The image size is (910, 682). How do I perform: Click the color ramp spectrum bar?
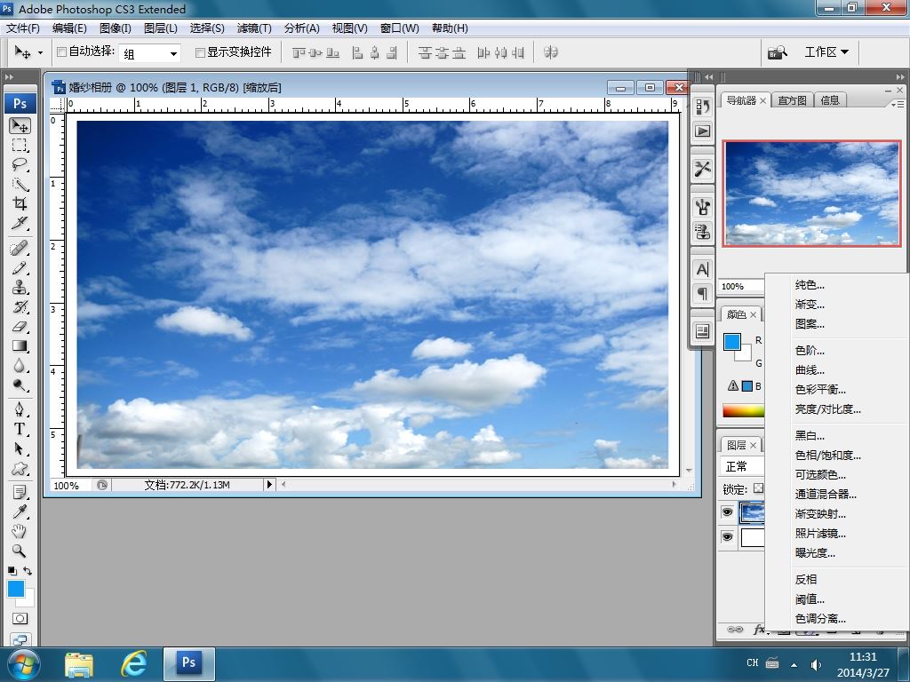(x=744, y=410)
